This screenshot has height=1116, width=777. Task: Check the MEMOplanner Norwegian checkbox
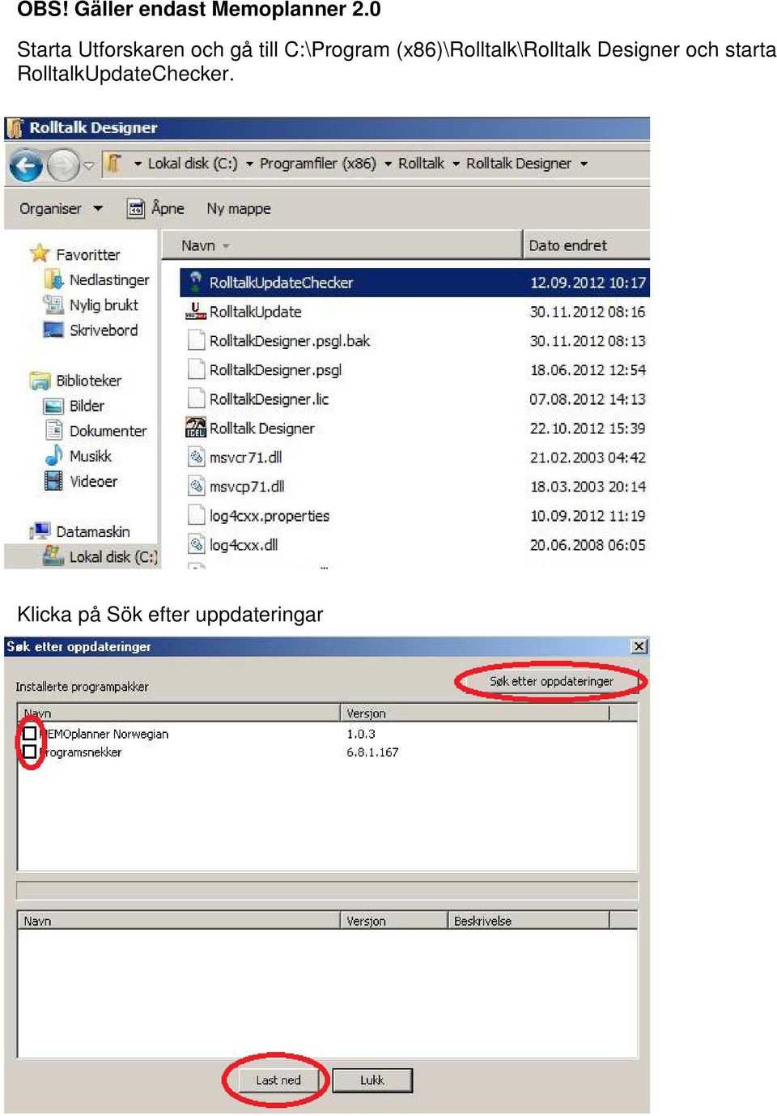pyautogui.click(x=30, y=733)
